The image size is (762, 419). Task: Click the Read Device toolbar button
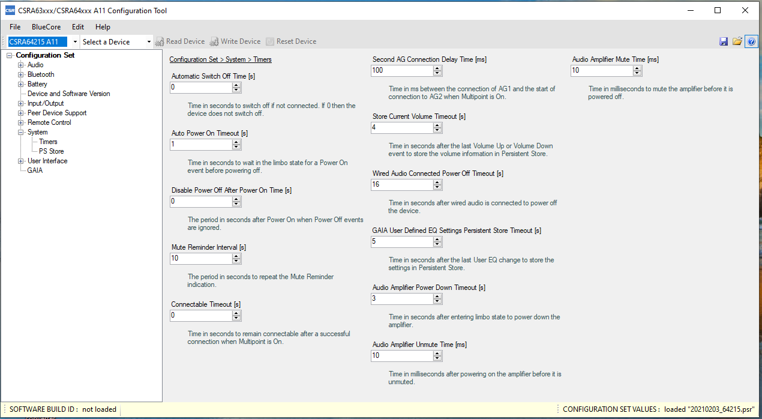tap(180, 41)
